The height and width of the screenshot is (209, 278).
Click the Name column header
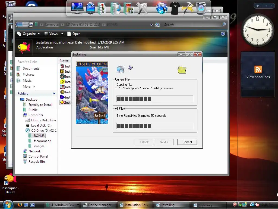[x=64, y=60]
